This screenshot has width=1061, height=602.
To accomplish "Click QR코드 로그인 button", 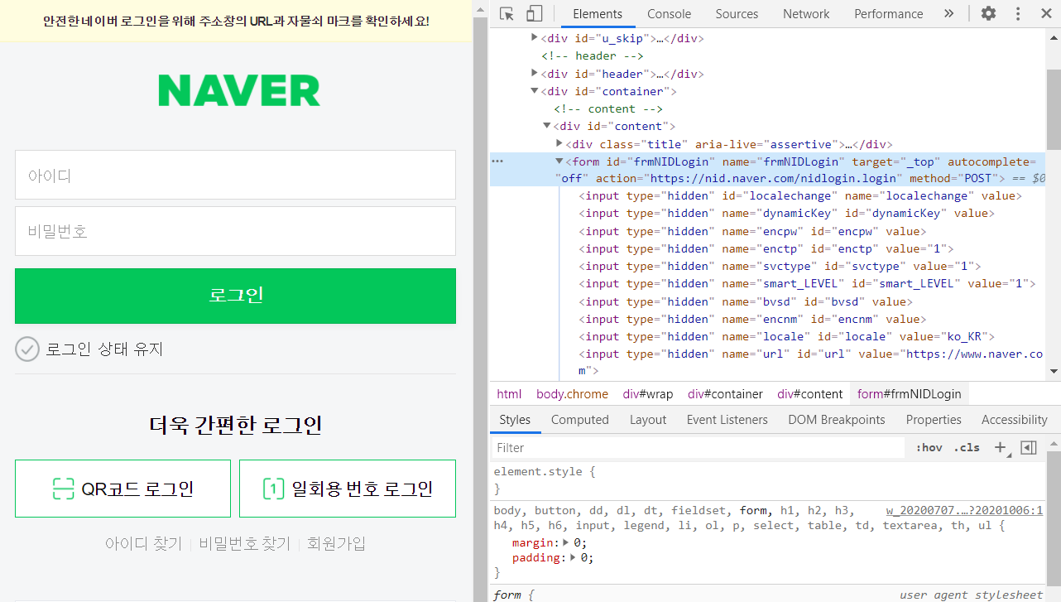I will [122, 489].
